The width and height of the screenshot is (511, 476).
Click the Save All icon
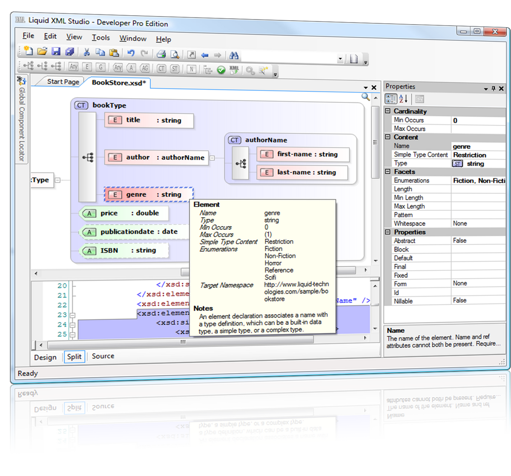point(70,52)
